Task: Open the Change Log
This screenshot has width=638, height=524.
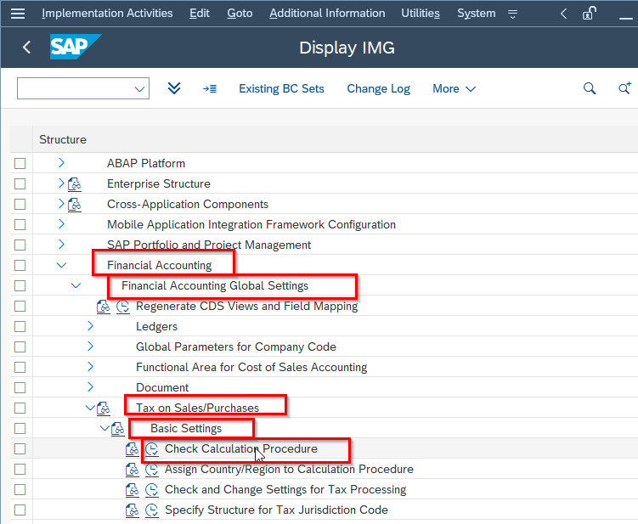Action: [x=378, y=88]
